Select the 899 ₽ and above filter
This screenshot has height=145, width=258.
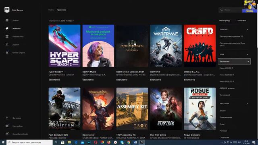227,88
